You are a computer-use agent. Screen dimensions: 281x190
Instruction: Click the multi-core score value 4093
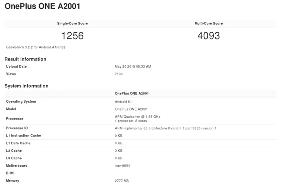point(209,36)
